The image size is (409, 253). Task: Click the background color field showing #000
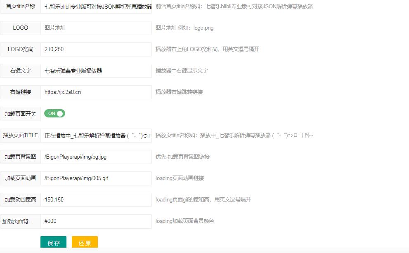click(x=96, y=221)
